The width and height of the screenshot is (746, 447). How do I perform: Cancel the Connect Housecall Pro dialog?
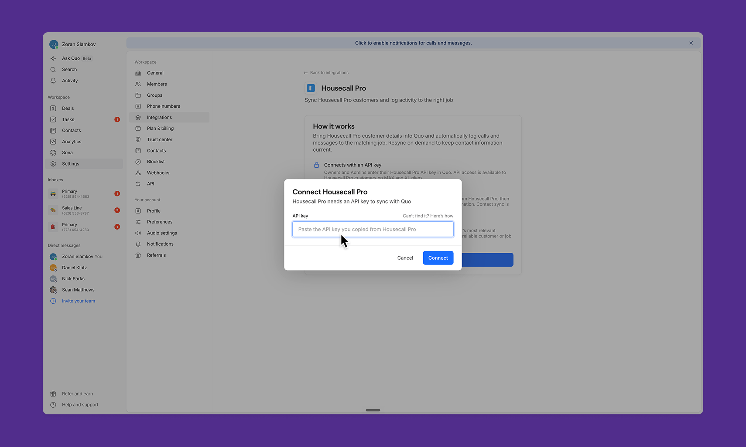(405, 258)
